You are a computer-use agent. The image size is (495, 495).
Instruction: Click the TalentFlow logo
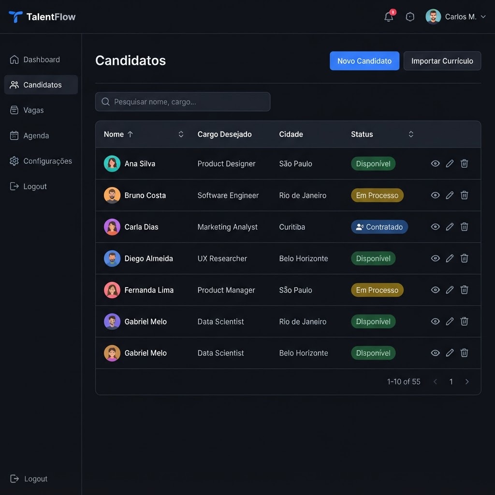click(42, 17)
